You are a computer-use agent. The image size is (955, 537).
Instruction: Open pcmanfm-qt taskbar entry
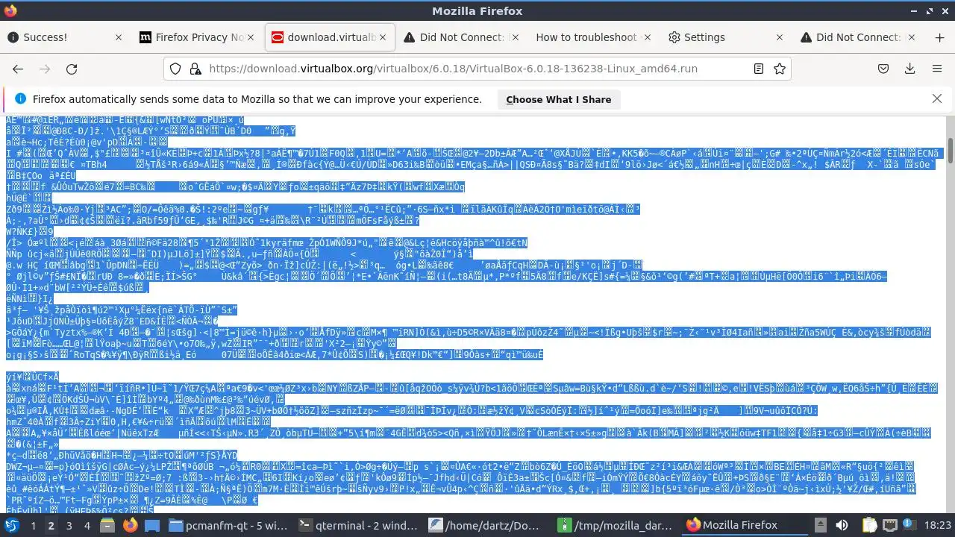229,525
